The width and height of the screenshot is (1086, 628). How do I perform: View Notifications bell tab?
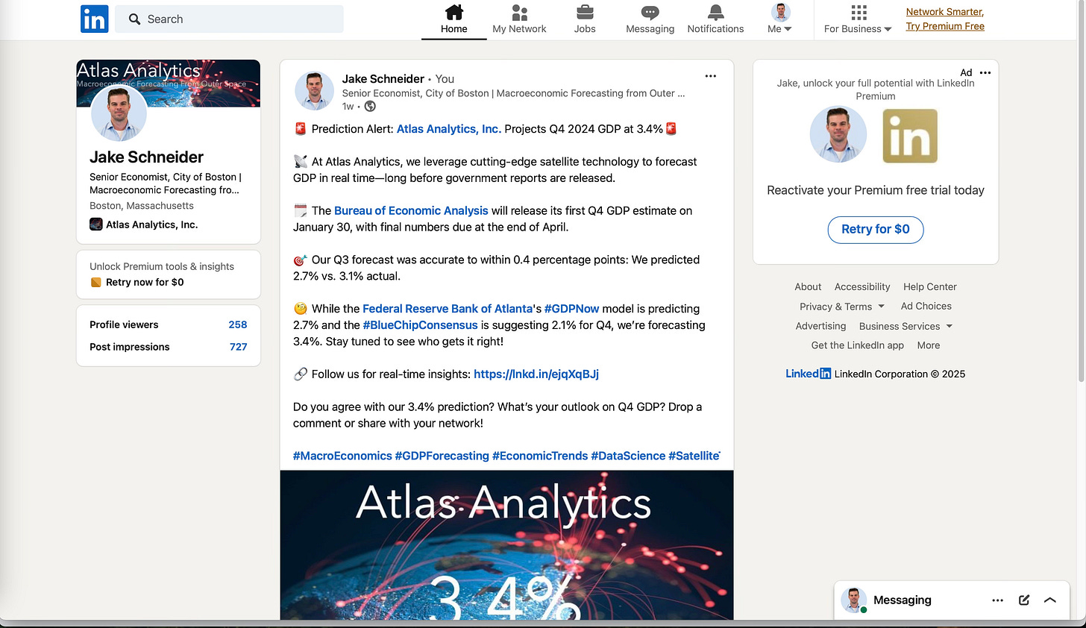pos(715,20)
